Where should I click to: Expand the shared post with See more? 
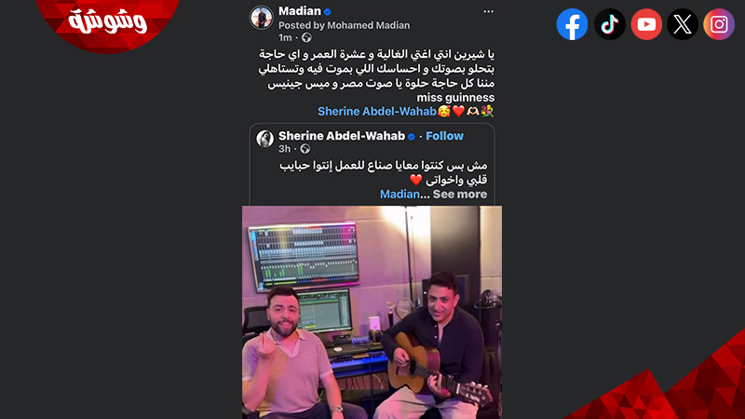pyautogui.click(x=459, y=195)
